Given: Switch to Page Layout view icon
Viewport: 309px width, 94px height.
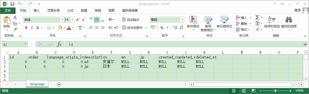Looking at the screenshot, I should click(x=244, y=91).
